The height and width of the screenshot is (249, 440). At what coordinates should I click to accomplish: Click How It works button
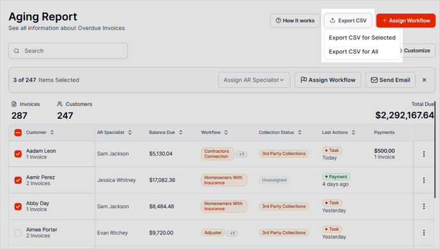tap(295, 20)
